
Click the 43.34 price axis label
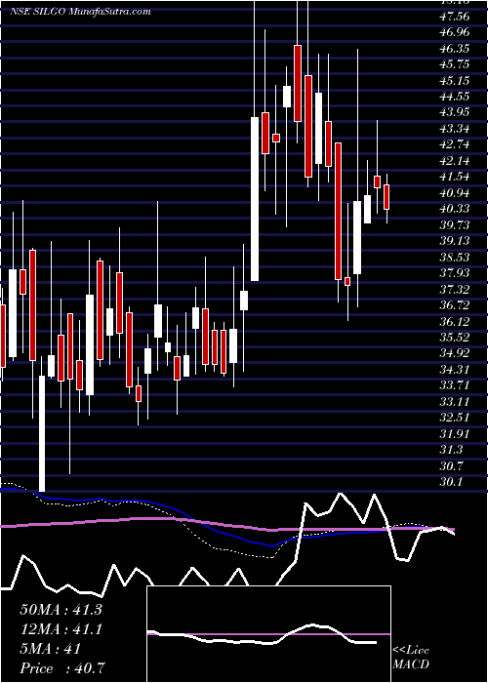tap(455, 129)
